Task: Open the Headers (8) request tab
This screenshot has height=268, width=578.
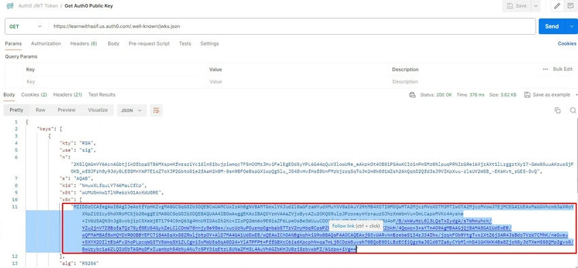Action: [x=84, y=44]
